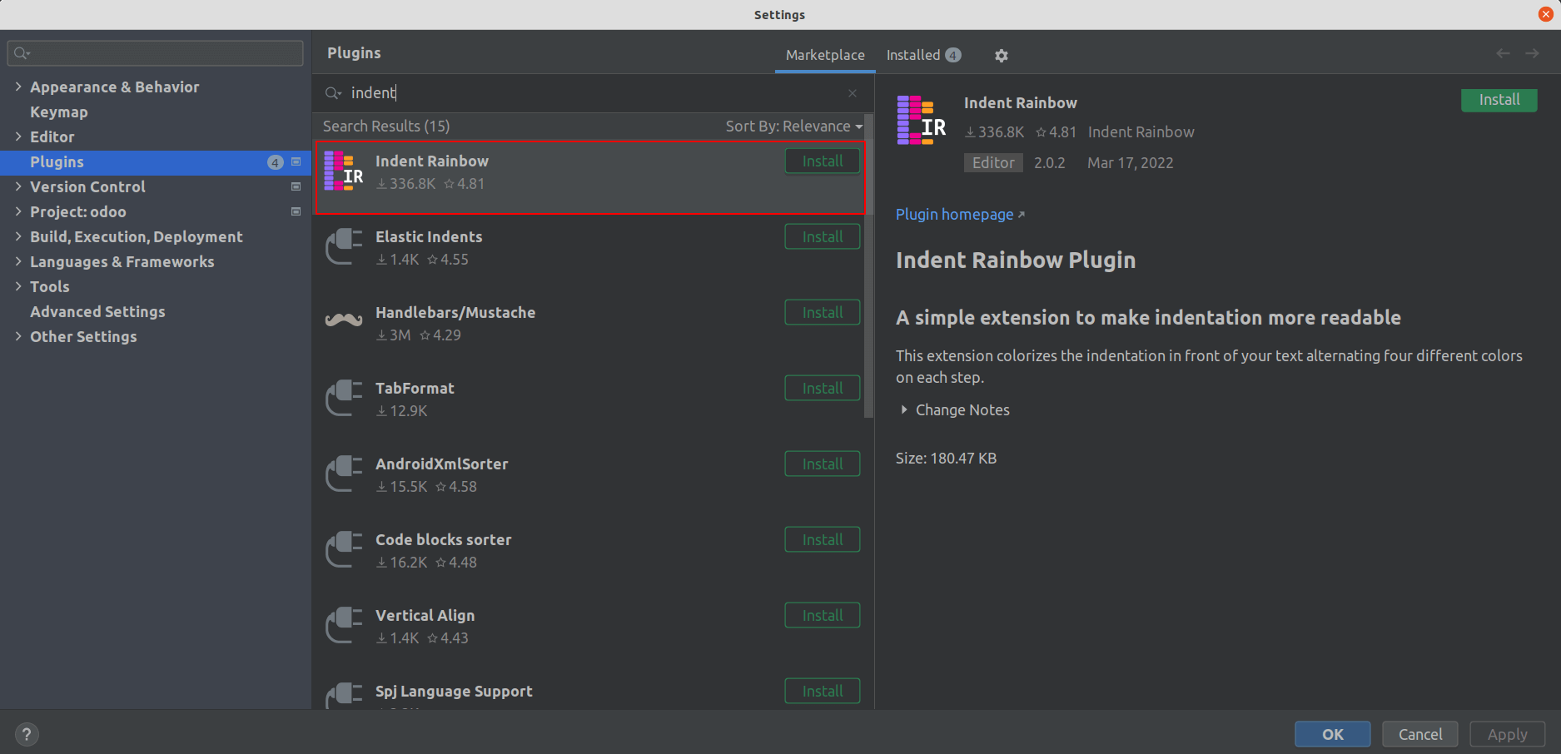Install the Vertical Align plugin
Viewport: 1561px width, 754px height.
coord(823,616)
